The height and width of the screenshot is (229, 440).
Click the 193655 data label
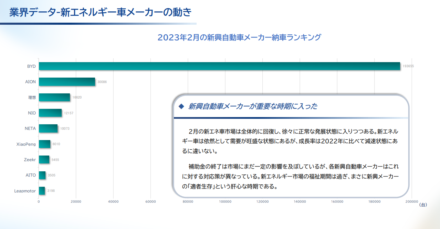point(408,66)
